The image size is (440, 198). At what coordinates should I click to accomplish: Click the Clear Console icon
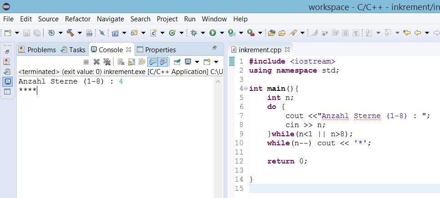point(120,62)
